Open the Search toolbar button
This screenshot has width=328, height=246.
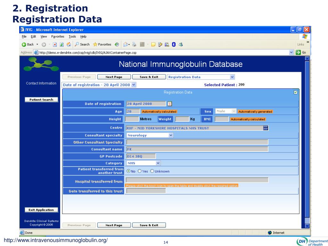(x=82, y=44)
